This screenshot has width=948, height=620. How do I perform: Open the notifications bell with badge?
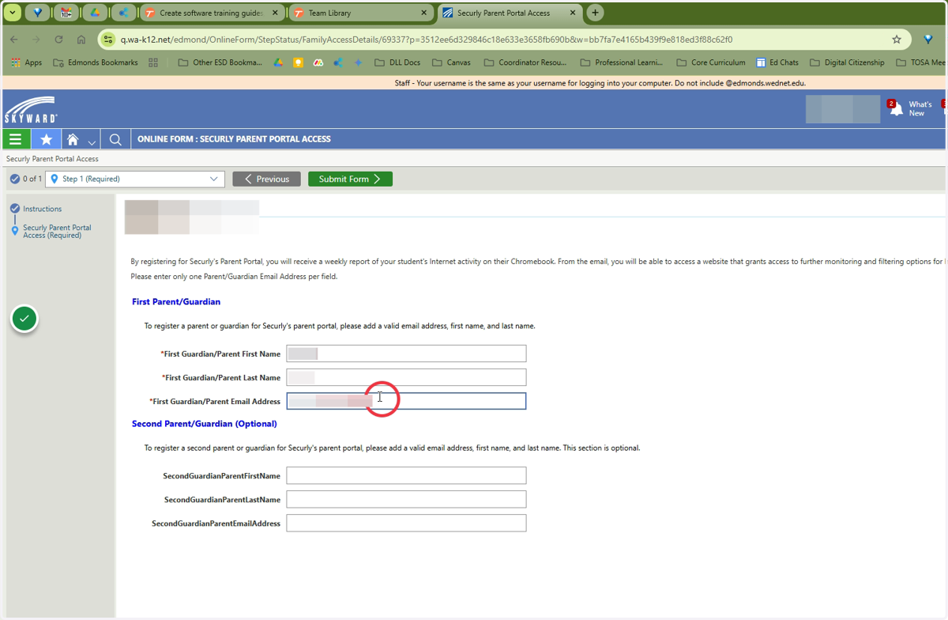pos(895,108)
